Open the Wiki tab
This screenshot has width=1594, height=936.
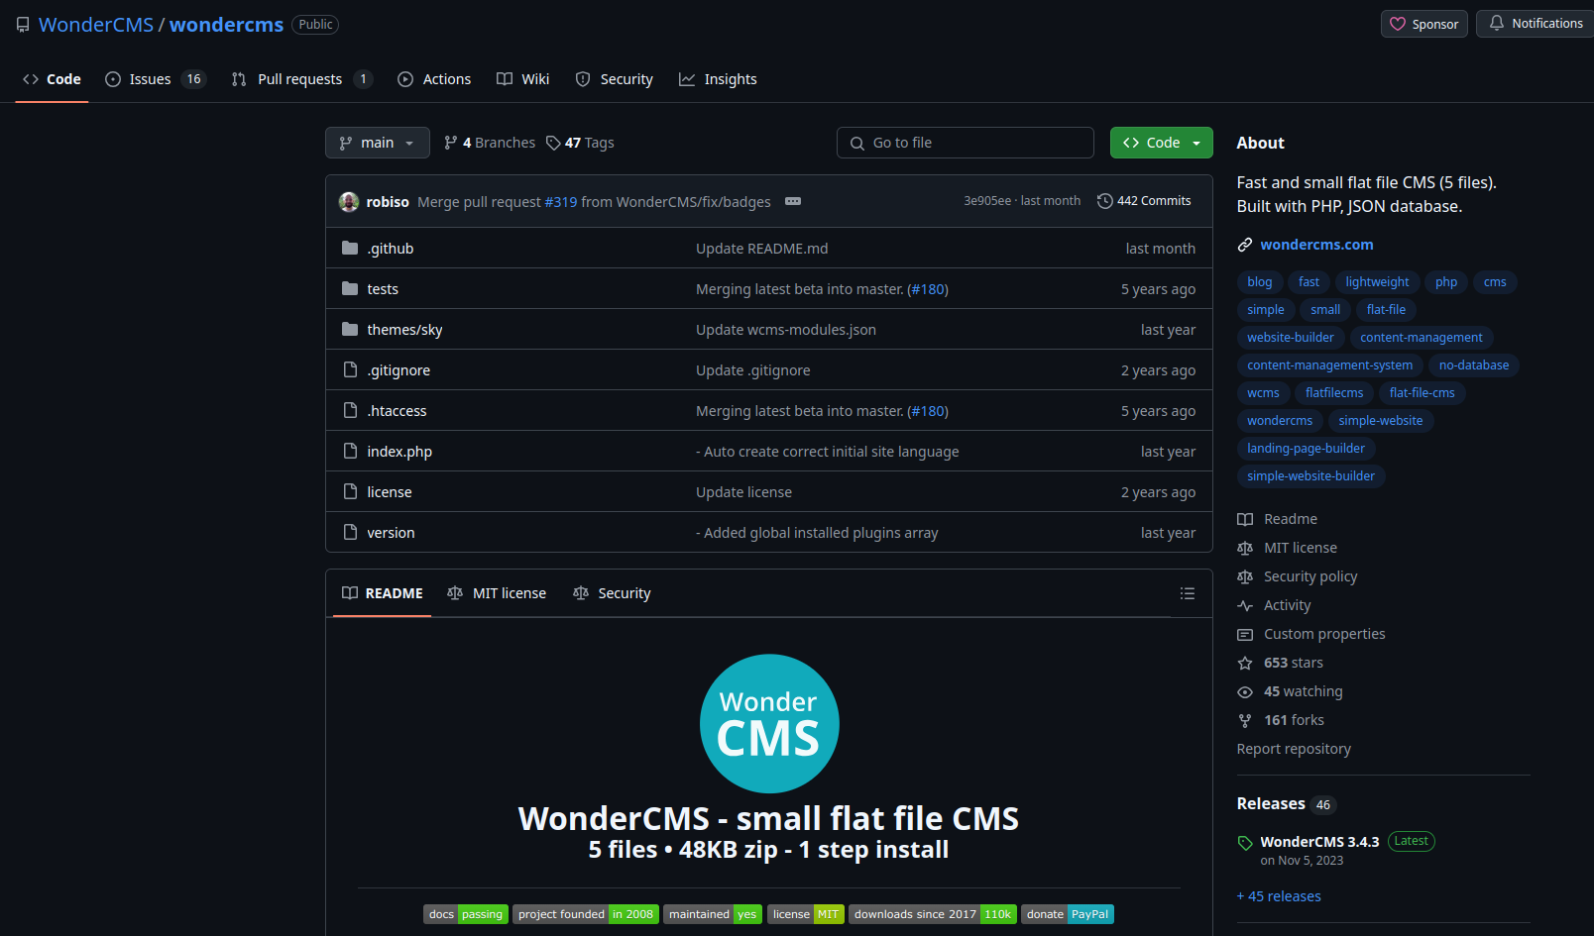coord(523,79)
